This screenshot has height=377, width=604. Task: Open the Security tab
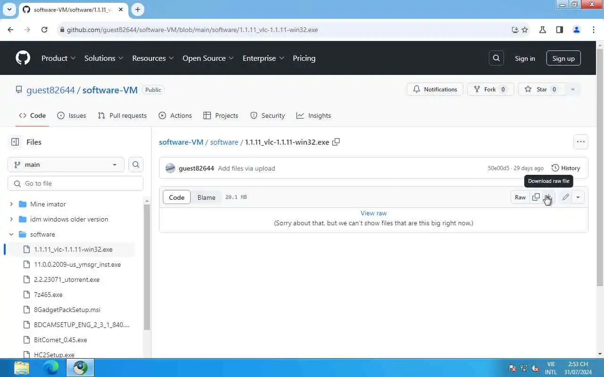coord(268,115)
